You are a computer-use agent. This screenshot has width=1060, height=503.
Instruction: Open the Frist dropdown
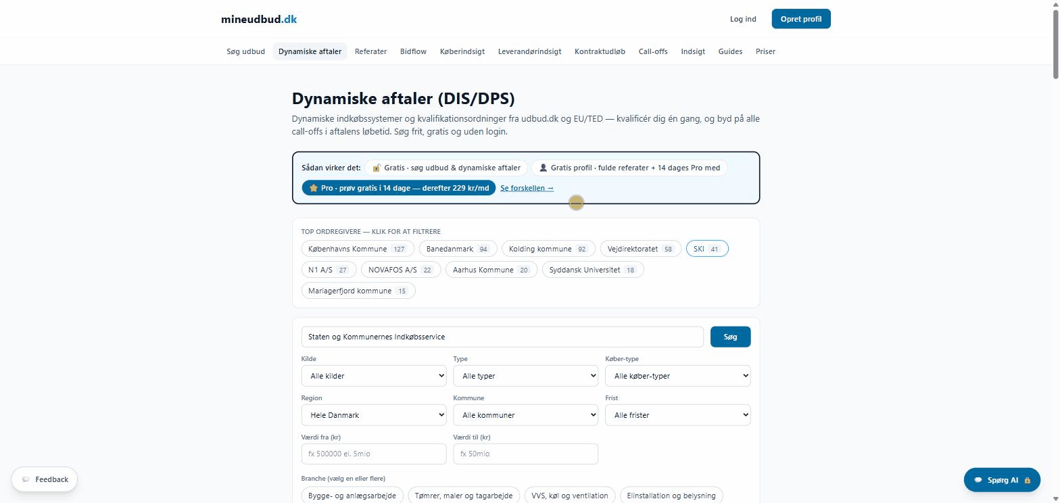tap(677, 415)
